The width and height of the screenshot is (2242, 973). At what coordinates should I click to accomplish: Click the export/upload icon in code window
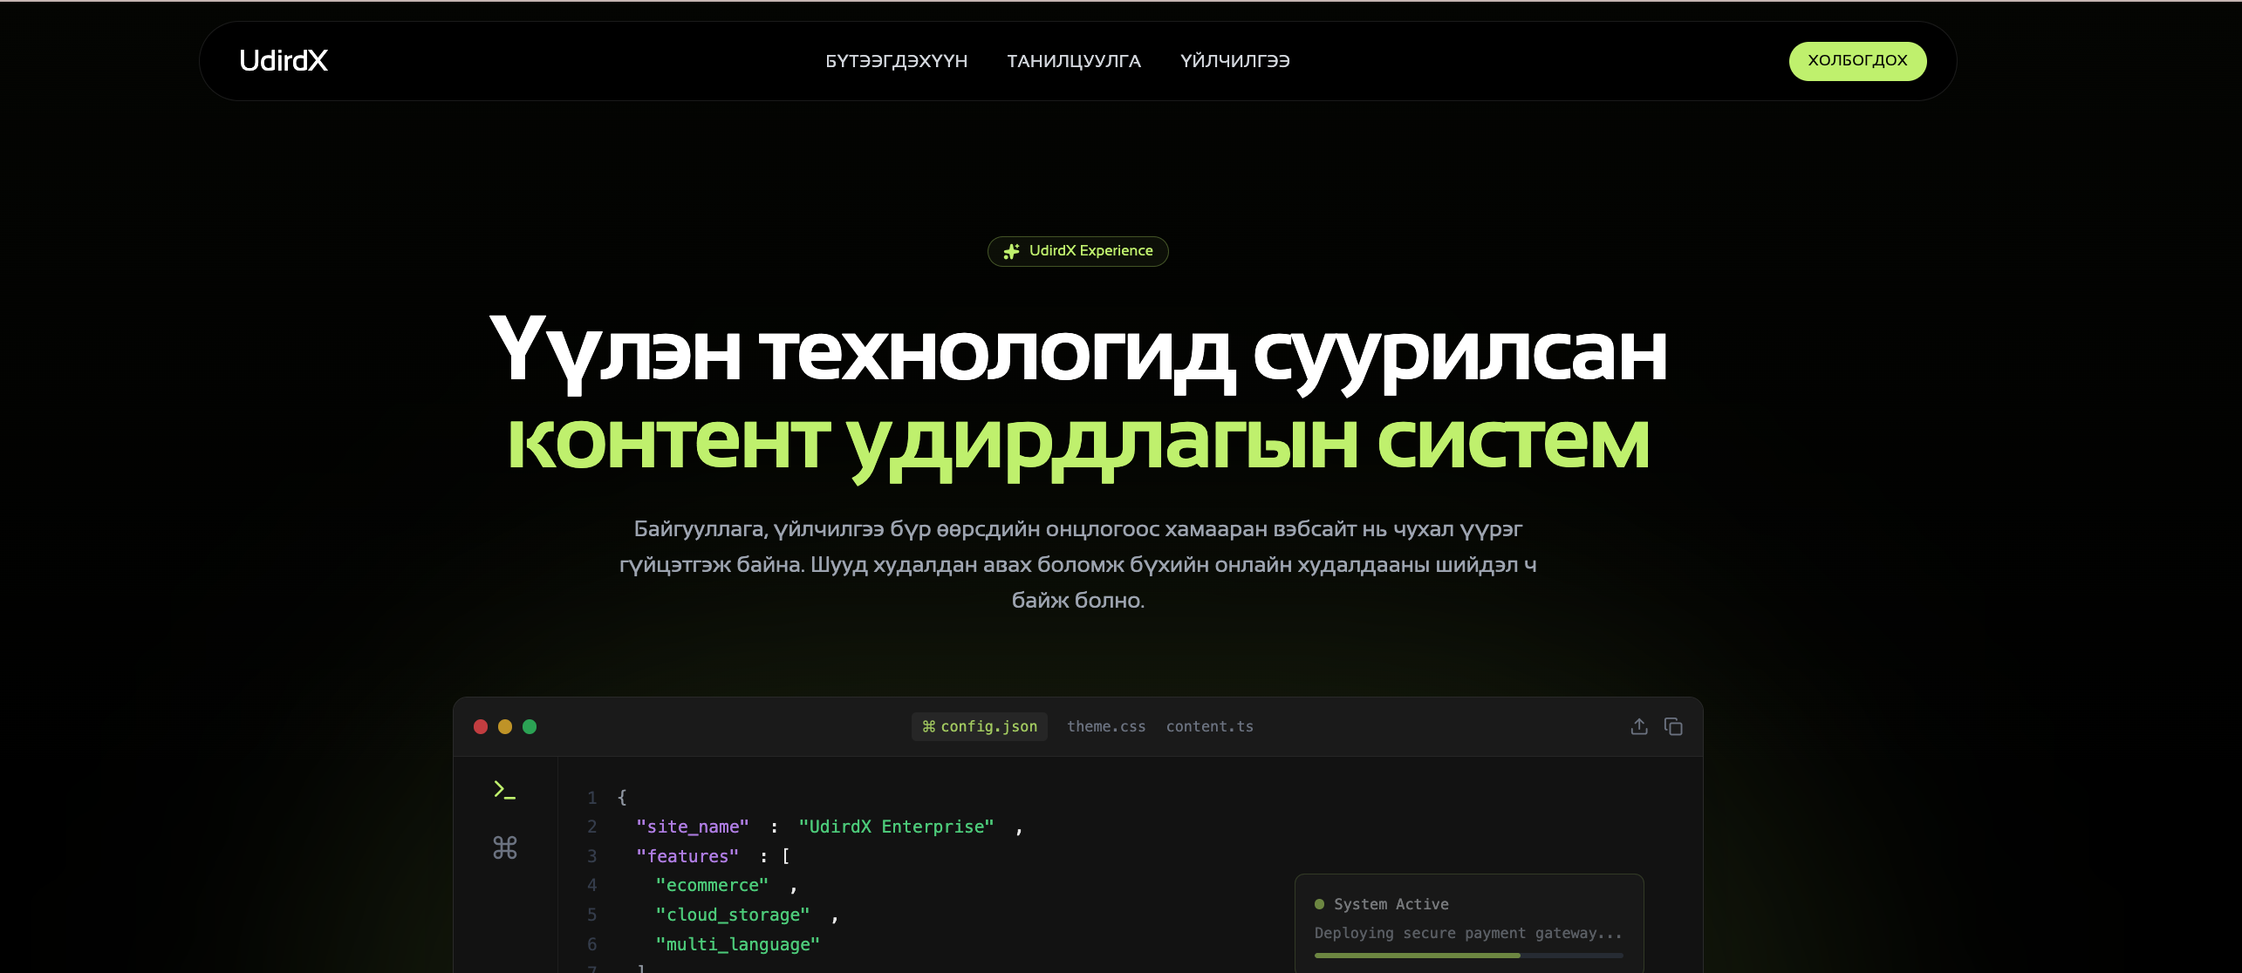(x=1639, y=726)
